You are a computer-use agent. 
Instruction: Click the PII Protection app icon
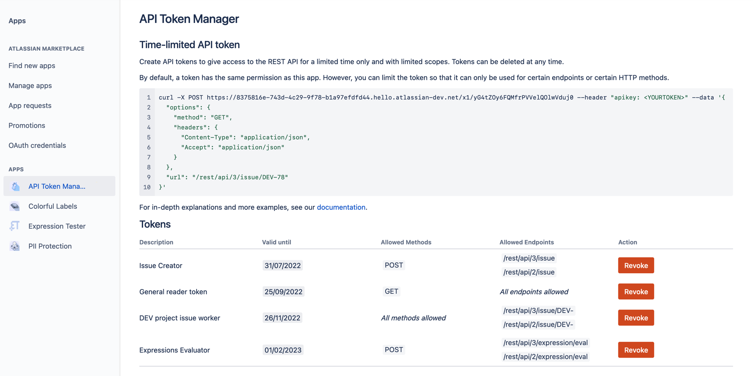[x=15, y=246]
